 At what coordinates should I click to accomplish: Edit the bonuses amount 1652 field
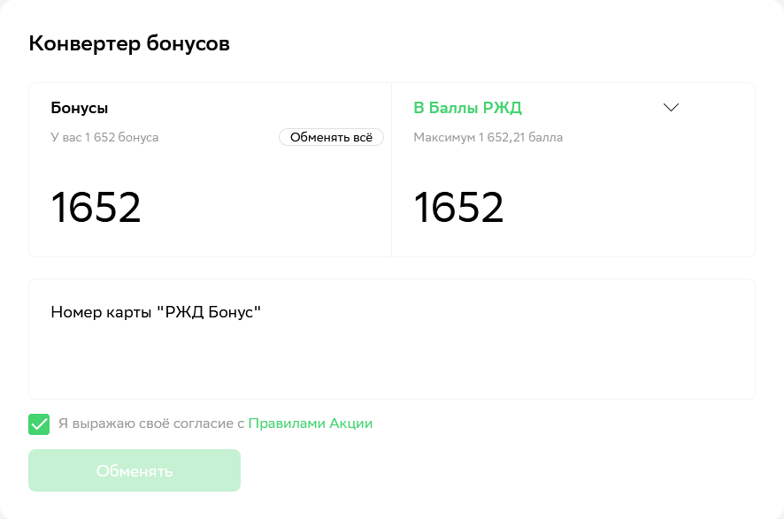[96, 207]
